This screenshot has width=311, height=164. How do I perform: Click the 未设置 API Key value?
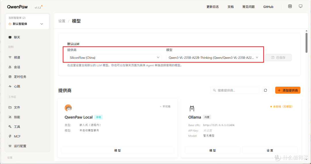[x=207, y=131]
